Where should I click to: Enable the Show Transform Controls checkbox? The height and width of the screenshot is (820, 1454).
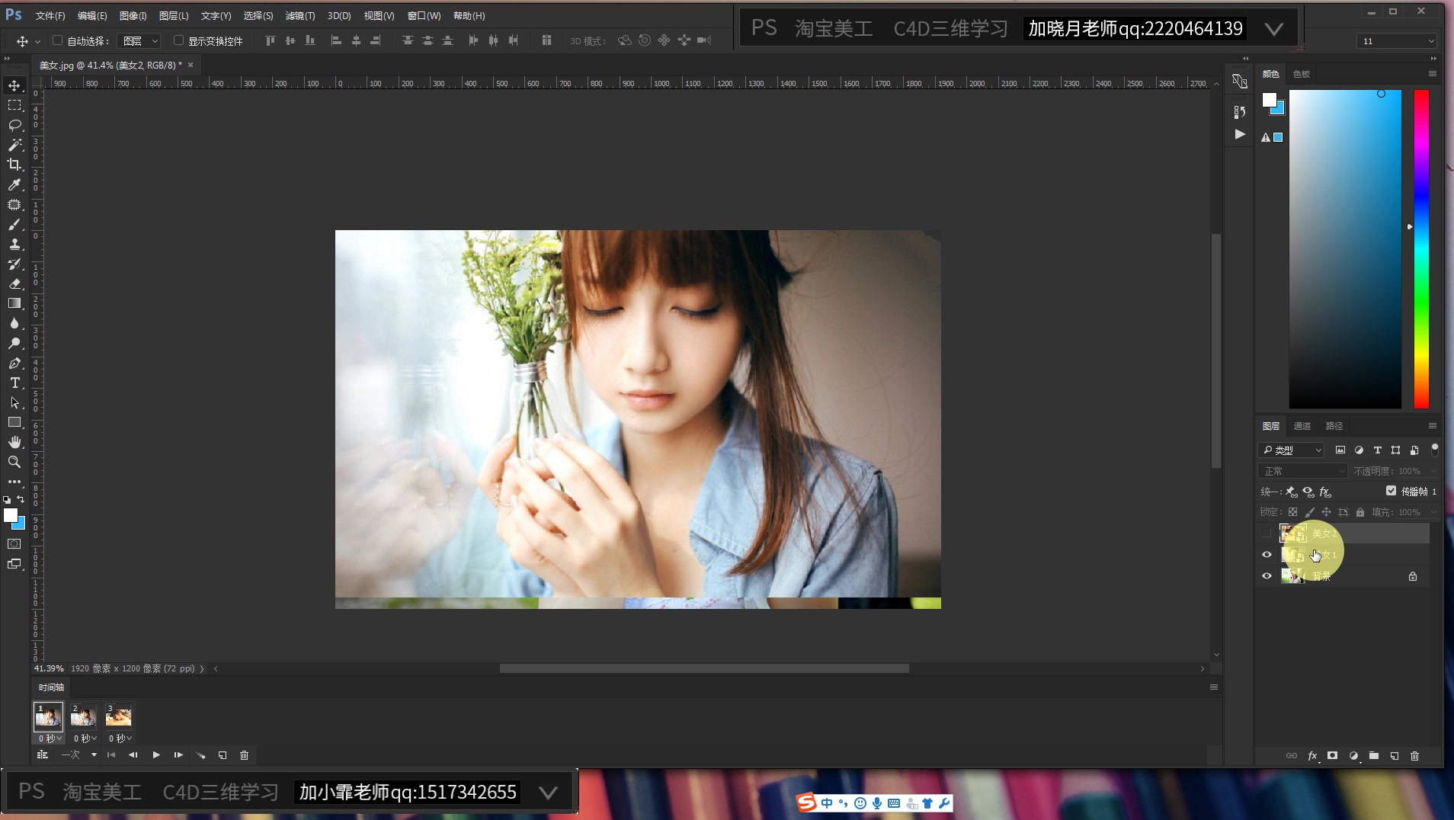[178, 40]
